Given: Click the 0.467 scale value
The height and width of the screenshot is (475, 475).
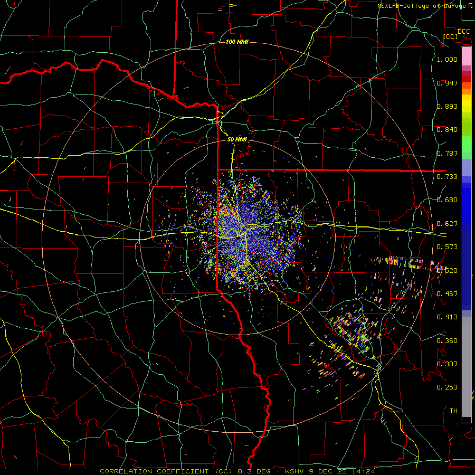Looking at the screenshot, I should [447, 293].
